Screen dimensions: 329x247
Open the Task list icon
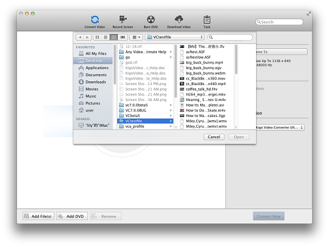pyautogui.click(x=207, y=21)
